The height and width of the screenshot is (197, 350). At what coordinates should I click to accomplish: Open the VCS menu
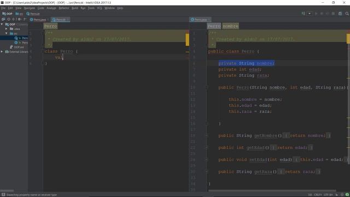point(100,8)
